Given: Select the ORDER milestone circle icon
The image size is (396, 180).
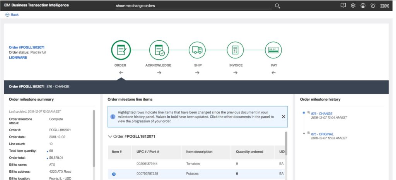Looking at the screenshot, I should (121, 50).
